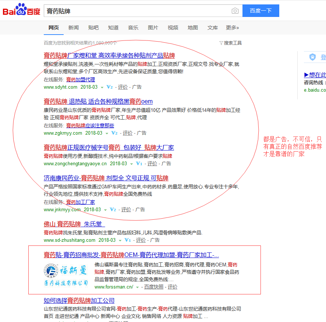Click the shield security icon at top right

pyautogui.click(x=312, y=57)
